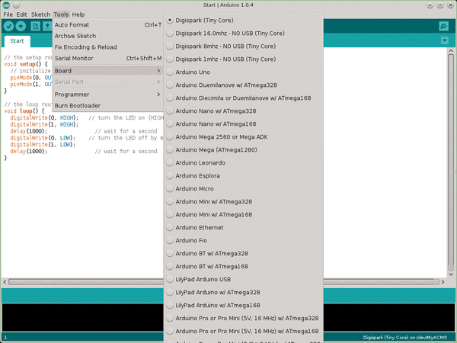
Task: Click horizontal scrollbar right arrow
Action: 443,282
